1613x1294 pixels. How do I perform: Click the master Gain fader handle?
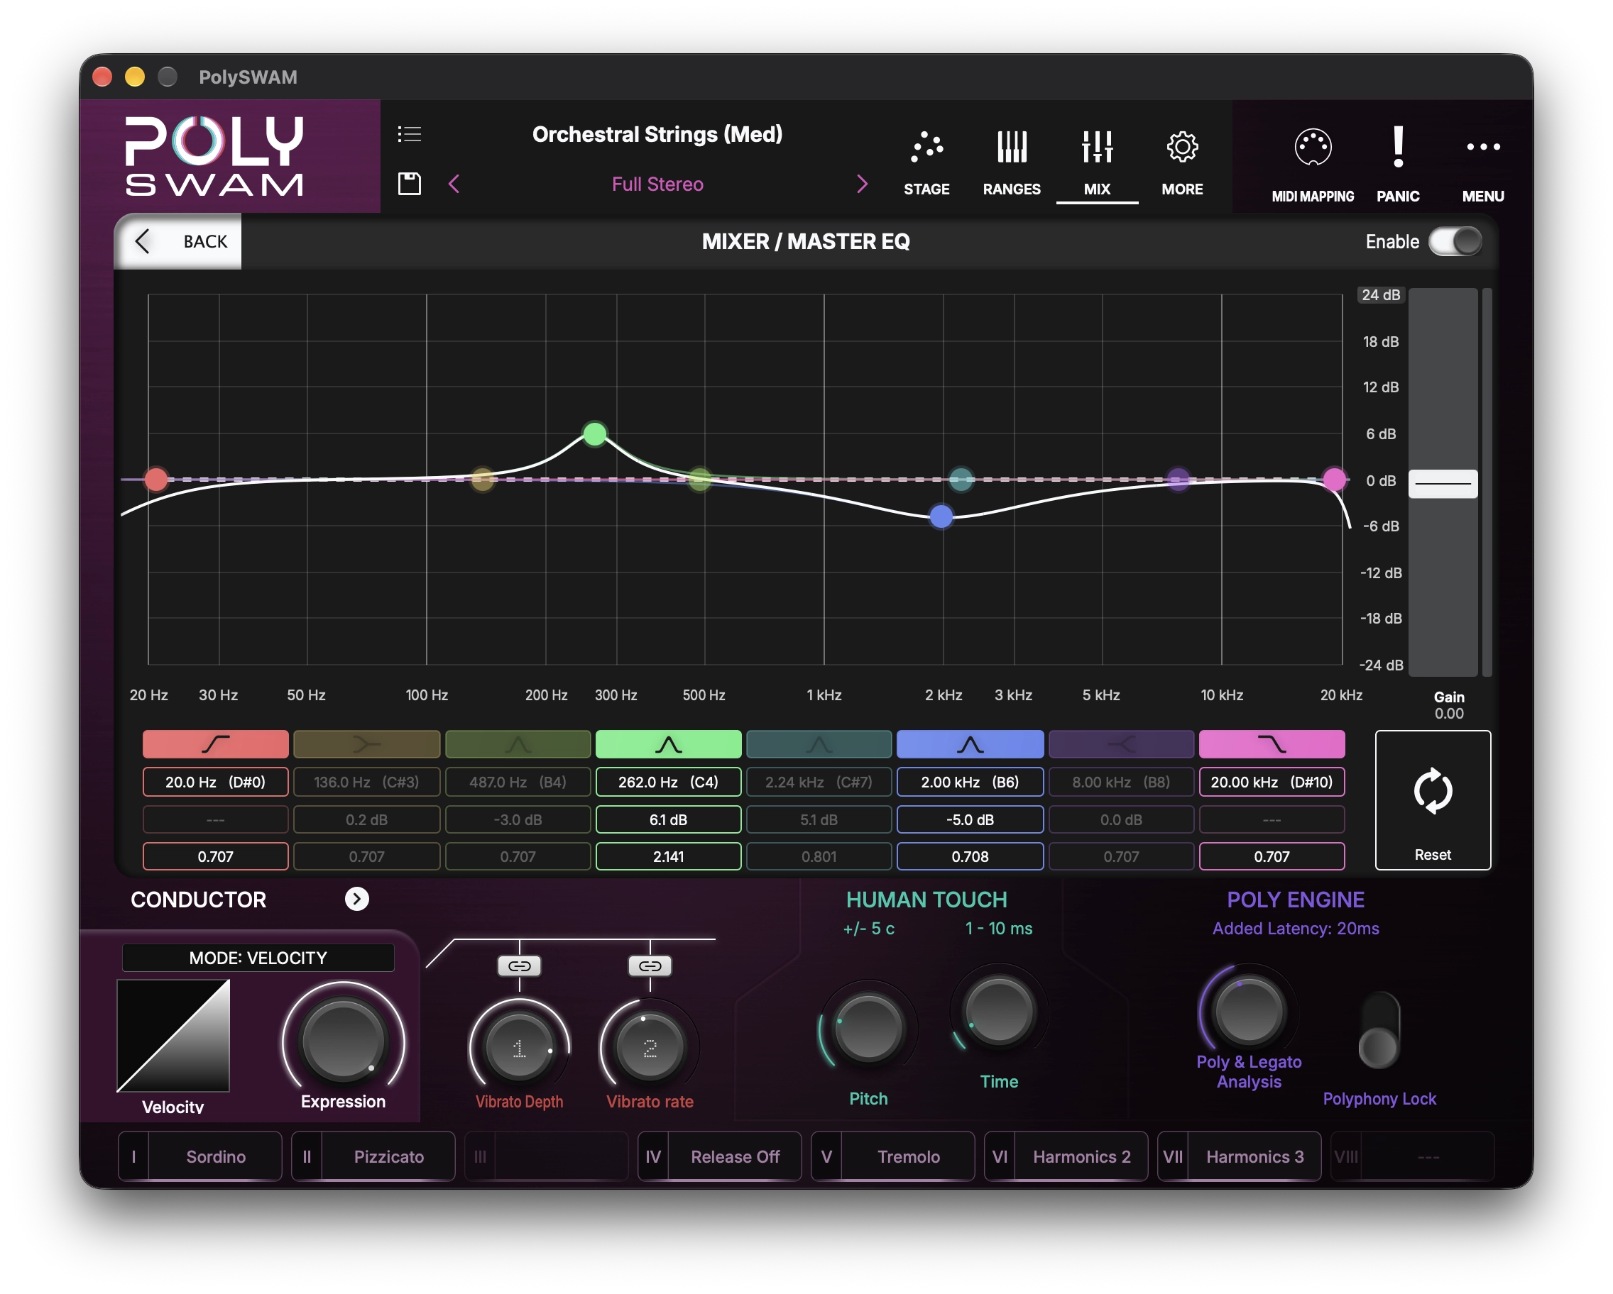[x=1443, y=484]
